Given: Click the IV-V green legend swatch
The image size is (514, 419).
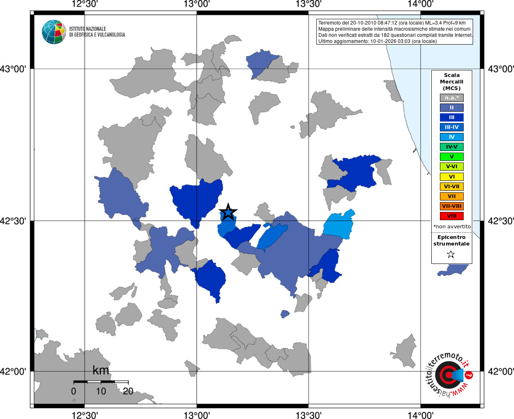Looking at the screenshot, I should 452,147.
